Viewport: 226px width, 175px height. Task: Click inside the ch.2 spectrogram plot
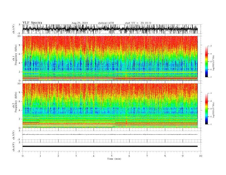click(110, 106)
